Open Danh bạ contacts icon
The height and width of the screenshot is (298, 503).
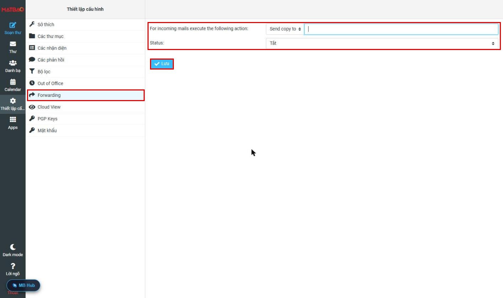13,63
